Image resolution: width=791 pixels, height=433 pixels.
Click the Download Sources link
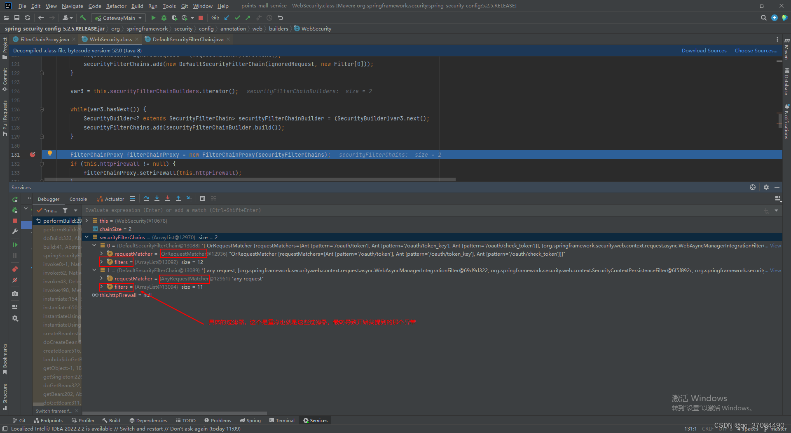point(704,50)
